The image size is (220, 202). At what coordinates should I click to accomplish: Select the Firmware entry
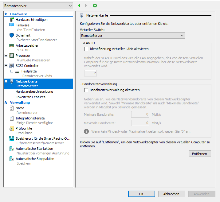pyautogui.click(x=22, y=25)
